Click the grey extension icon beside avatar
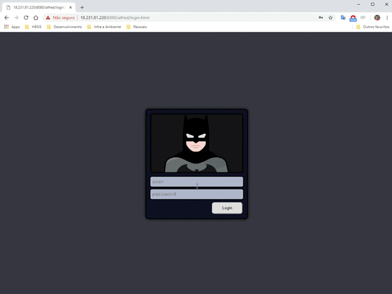Image resolution: width=392 pixels, height=294 pixels. coord(363,18)
